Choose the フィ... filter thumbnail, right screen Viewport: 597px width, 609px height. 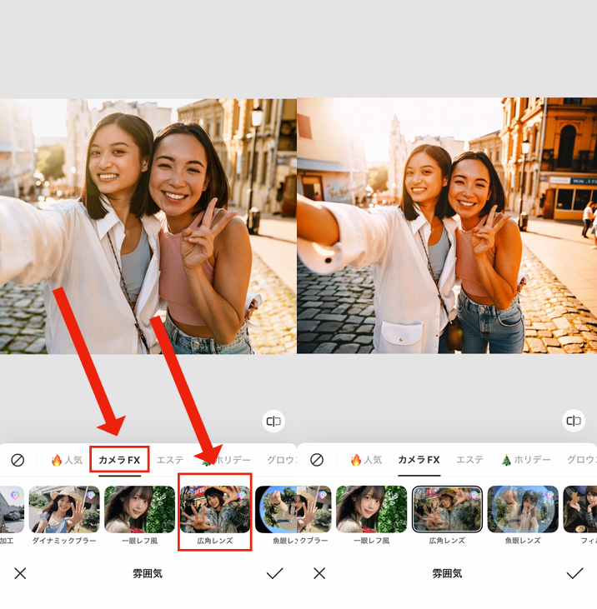pos(579,509)
